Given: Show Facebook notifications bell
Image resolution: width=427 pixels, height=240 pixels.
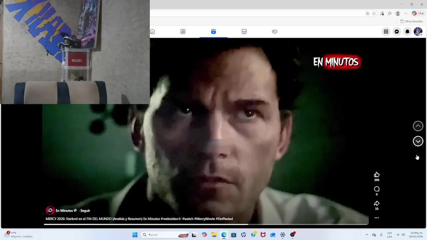Looking at the screenshot, I should coord(407,32).
